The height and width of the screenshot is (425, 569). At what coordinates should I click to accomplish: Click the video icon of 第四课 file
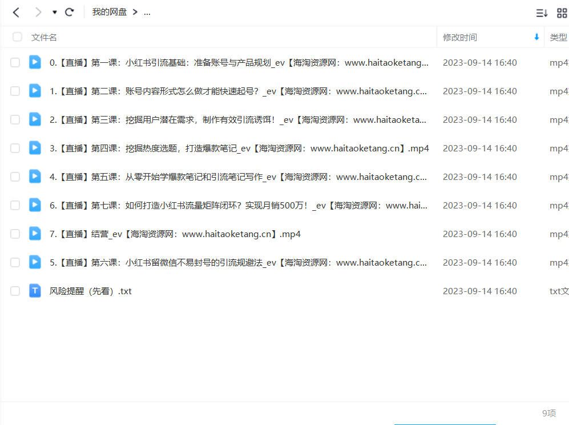[35, 148]
